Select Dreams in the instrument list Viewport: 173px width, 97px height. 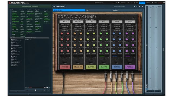[28, 39]
